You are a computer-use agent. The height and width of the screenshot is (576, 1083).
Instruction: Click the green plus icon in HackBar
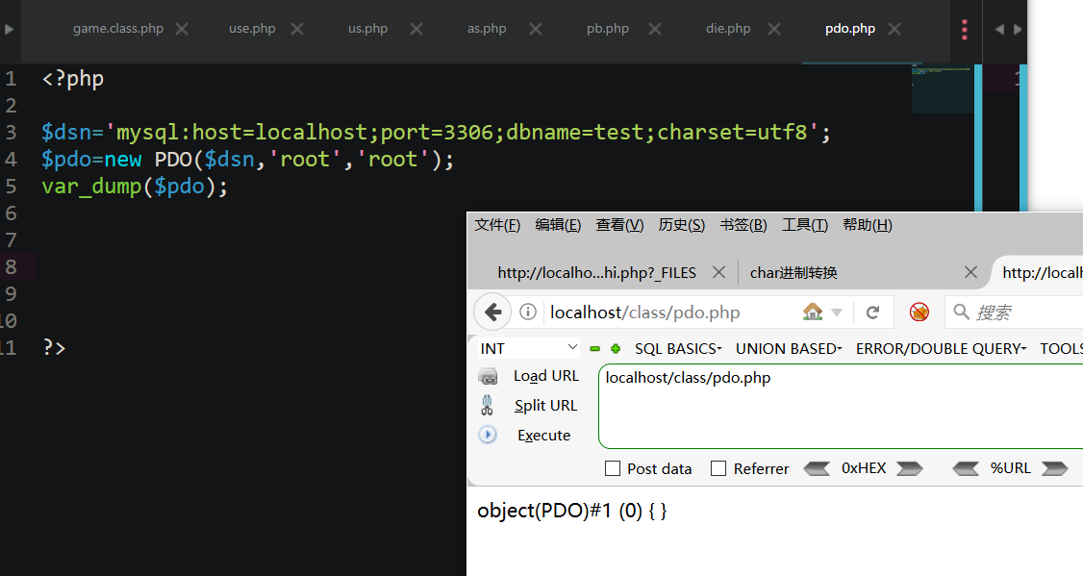[x=616, y=349]
